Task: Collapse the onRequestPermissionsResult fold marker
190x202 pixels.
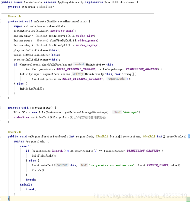Action: click(1, 136)
